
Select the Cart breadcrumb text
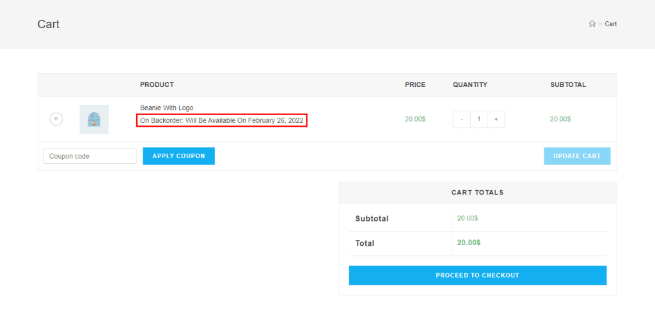[611, 24]
